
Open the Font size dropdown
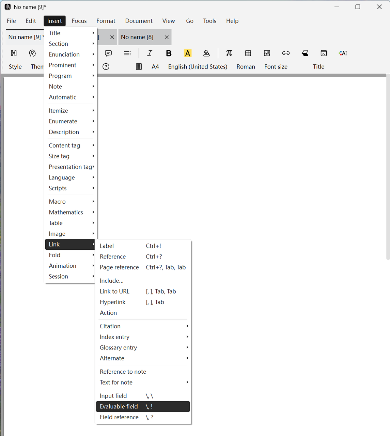[x=276, y=67]
